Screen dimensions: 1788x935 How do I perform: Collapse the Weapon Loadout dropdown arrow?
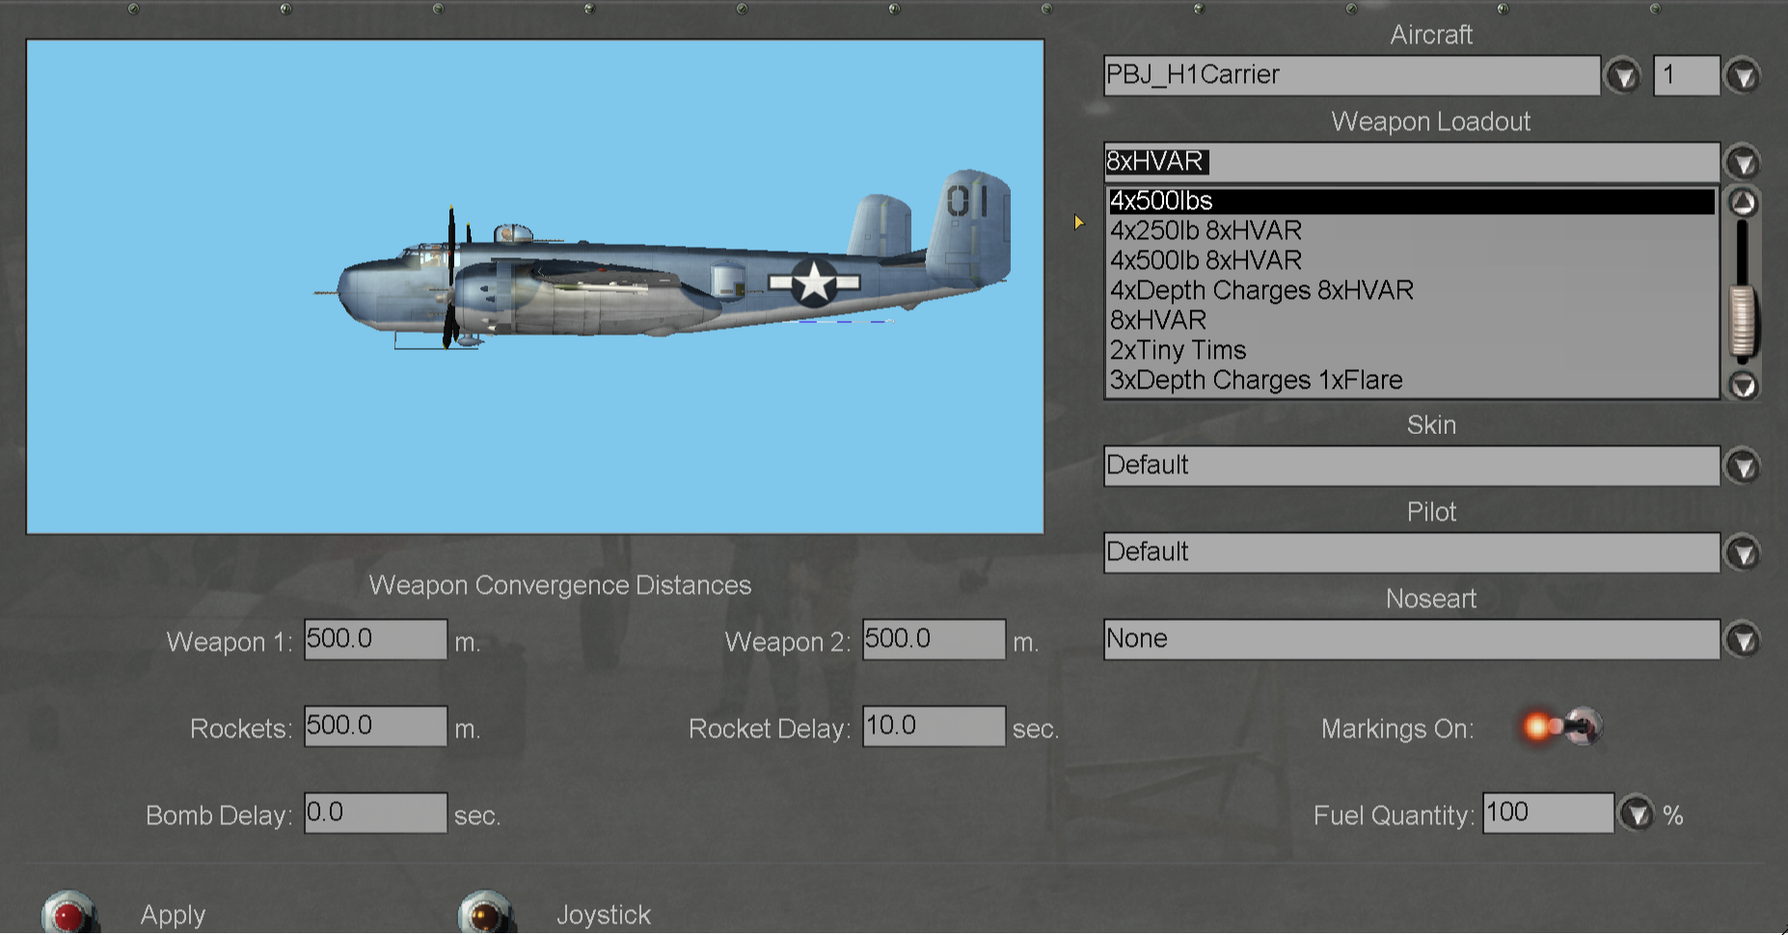pos(1743,162)
